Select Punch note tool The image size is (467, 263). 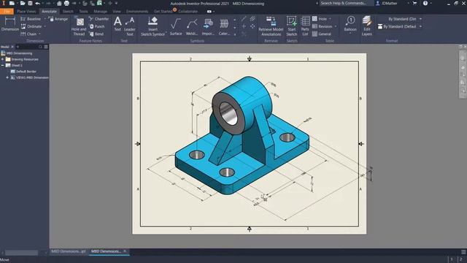pos(97,26)
